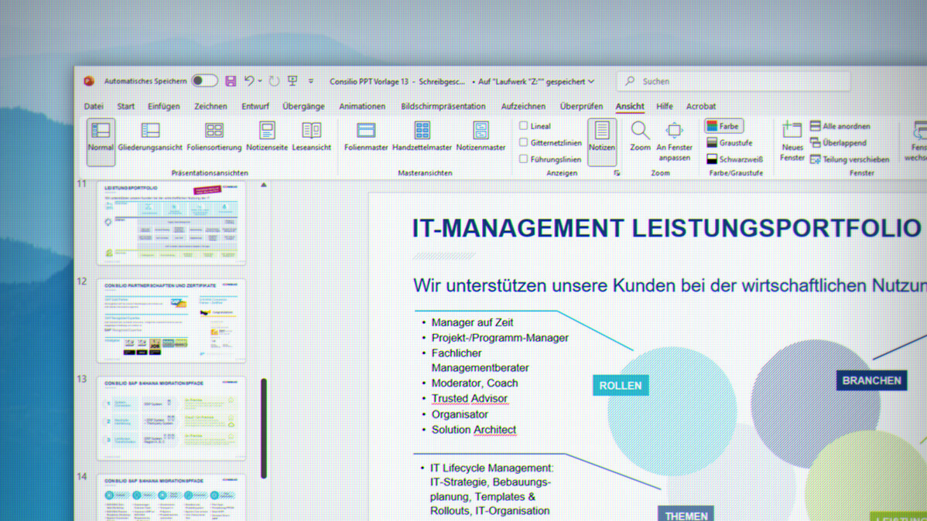
Task: Click the bullet text Solution Architect
Action: [x=474, y=430]
